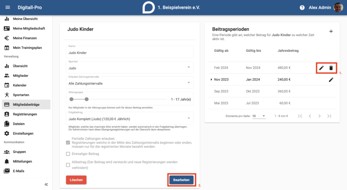Click the Sportarten figure icon
This screenshot has width=347, height=190.
[x=7, y=95]
